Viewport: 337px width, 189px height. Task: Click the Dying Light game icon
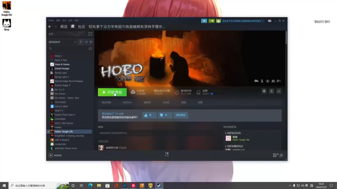(x=52, y=73)
